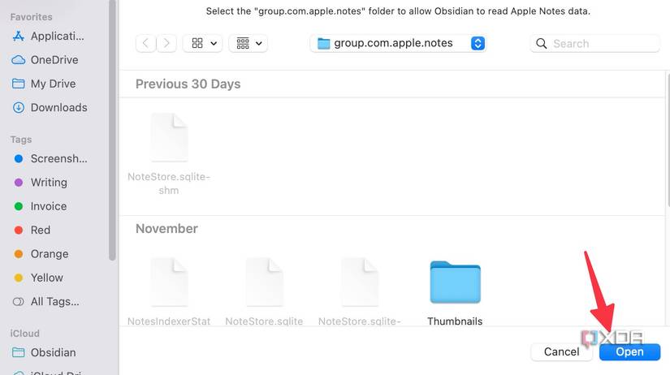Screen dimensions: 670x375
Task: Click the Tags section heading
Action: (21, 140)
